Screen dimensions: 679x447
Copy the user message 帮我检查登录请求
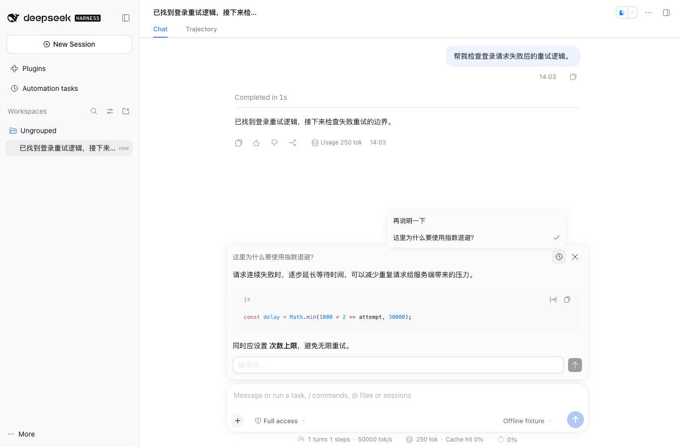tap(573, 77)
